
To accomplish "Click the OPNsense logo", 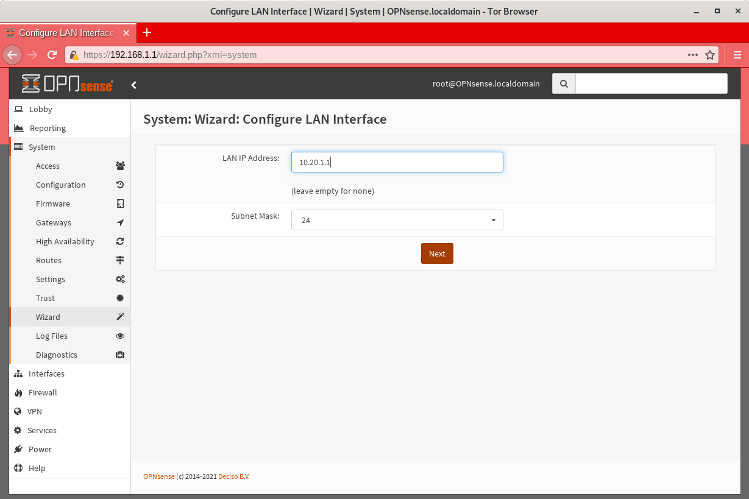I will point(67,84).
